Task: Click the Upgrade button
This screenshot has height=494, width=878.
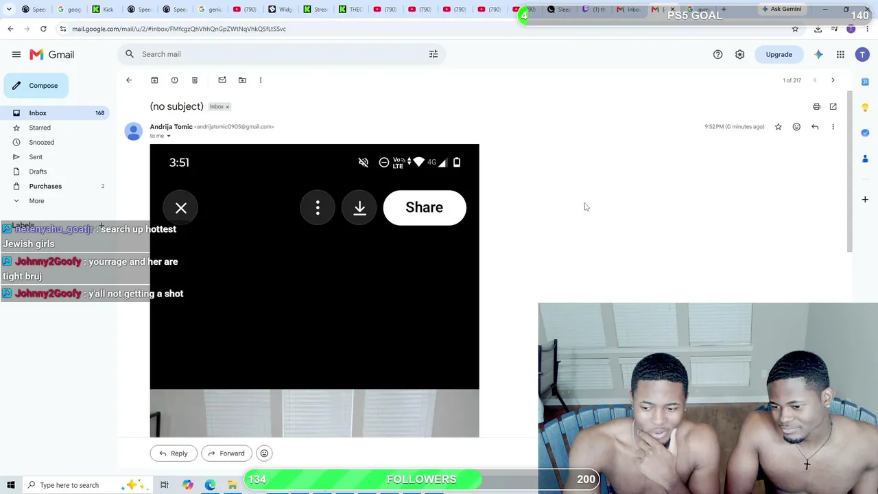Action: (x=779, y=54)
